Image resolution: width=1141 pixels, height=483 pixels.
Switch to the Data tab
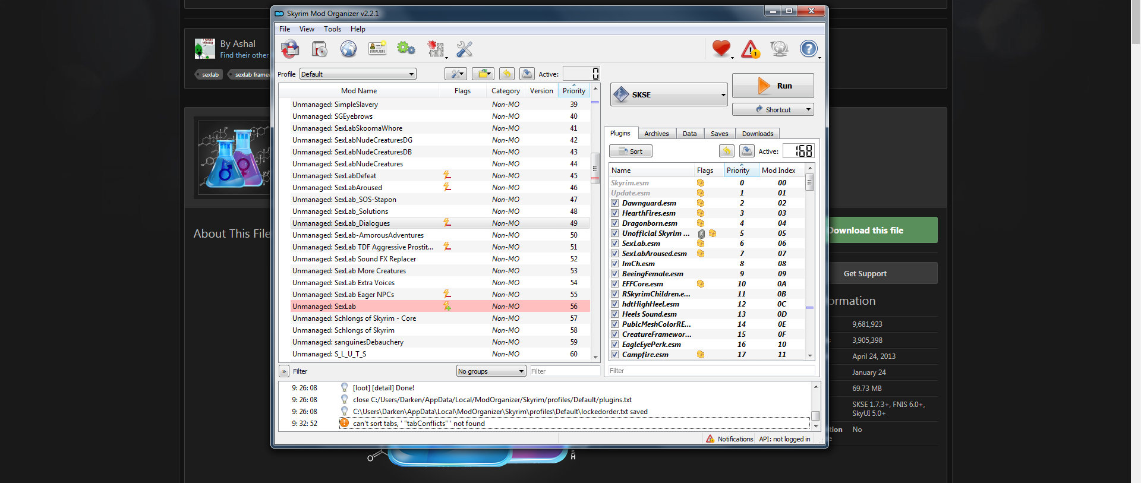pos(690,134)
